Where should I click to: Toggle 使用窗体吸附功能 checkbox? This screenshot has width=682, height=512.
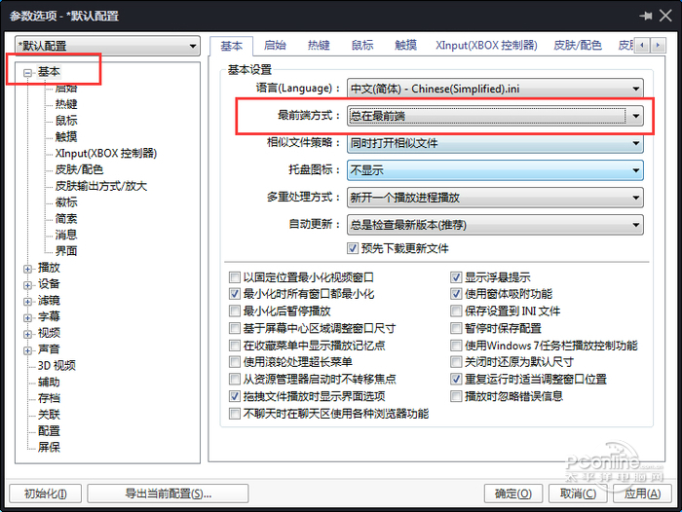click(x=456, y=294)
